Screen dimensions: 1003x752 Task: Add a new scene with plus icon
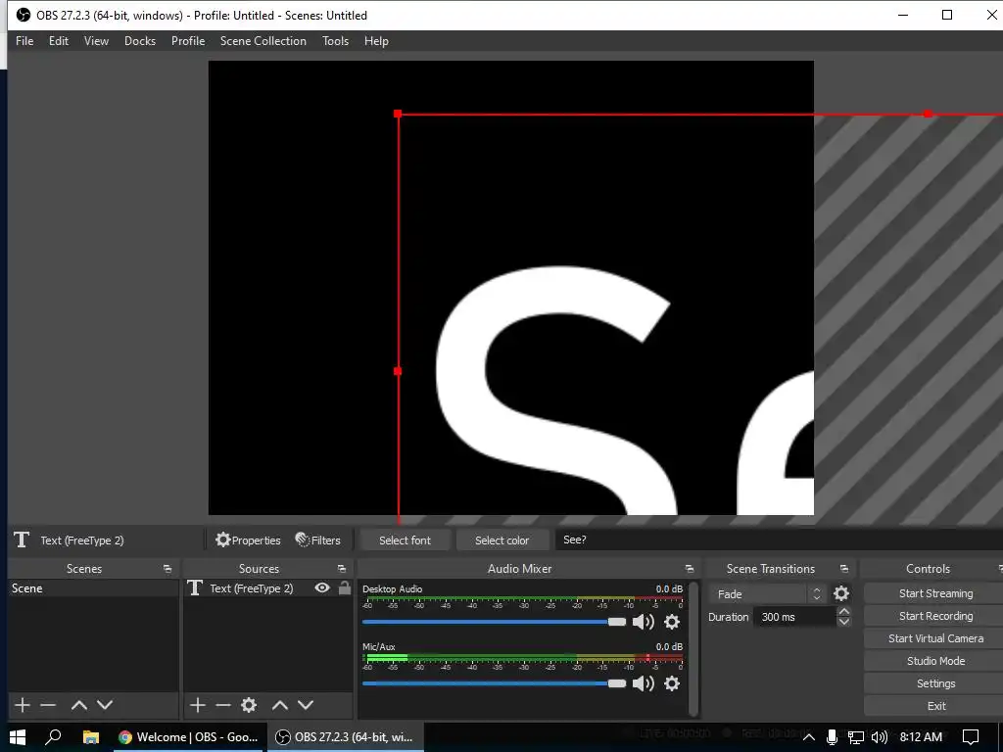click(23, 705)
